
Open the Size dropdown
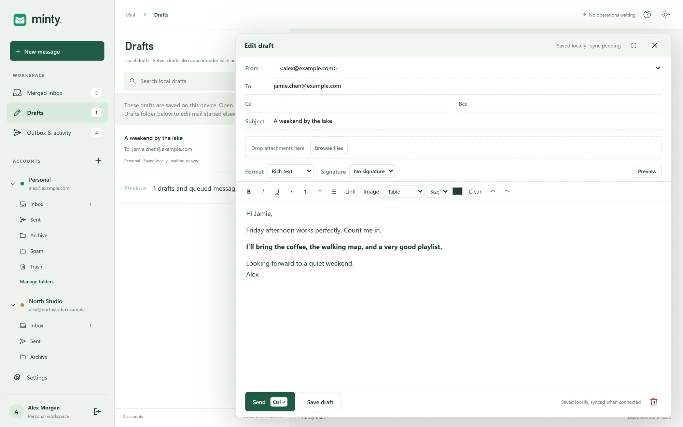[438, 192]
